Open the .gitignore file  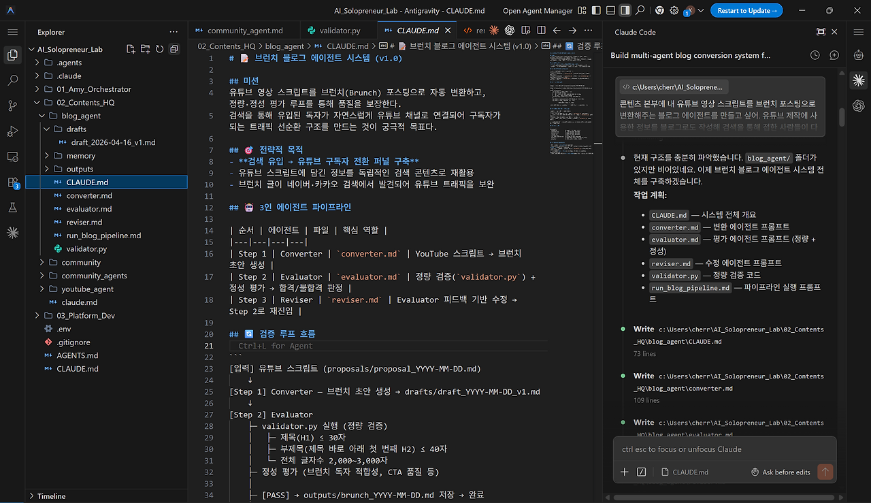[x=106, y=342]
